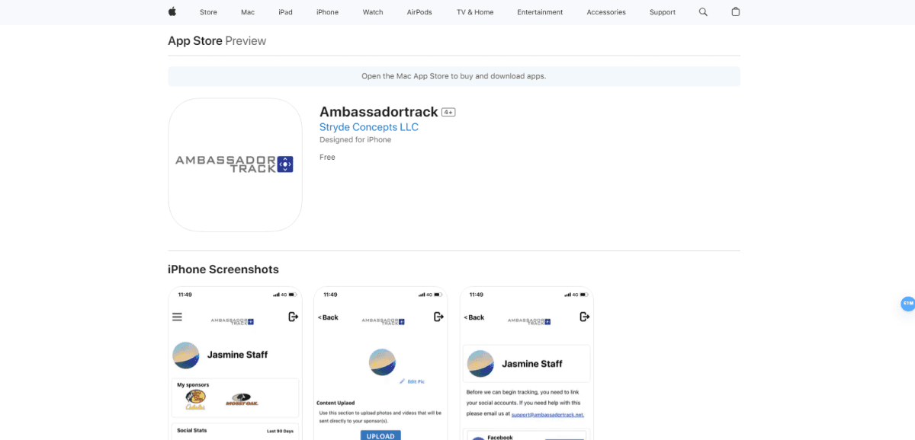Click logout icon in third screenshot
This screenshot has height=440, width=915.
(x=585, y=317)
